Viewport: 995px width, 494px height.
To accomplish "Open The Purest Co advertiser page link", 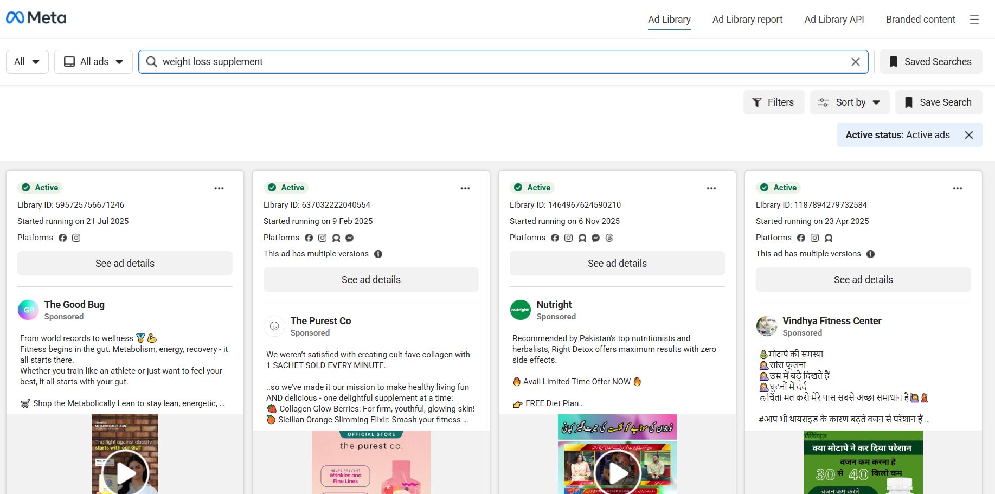I will tap(320, 321).
